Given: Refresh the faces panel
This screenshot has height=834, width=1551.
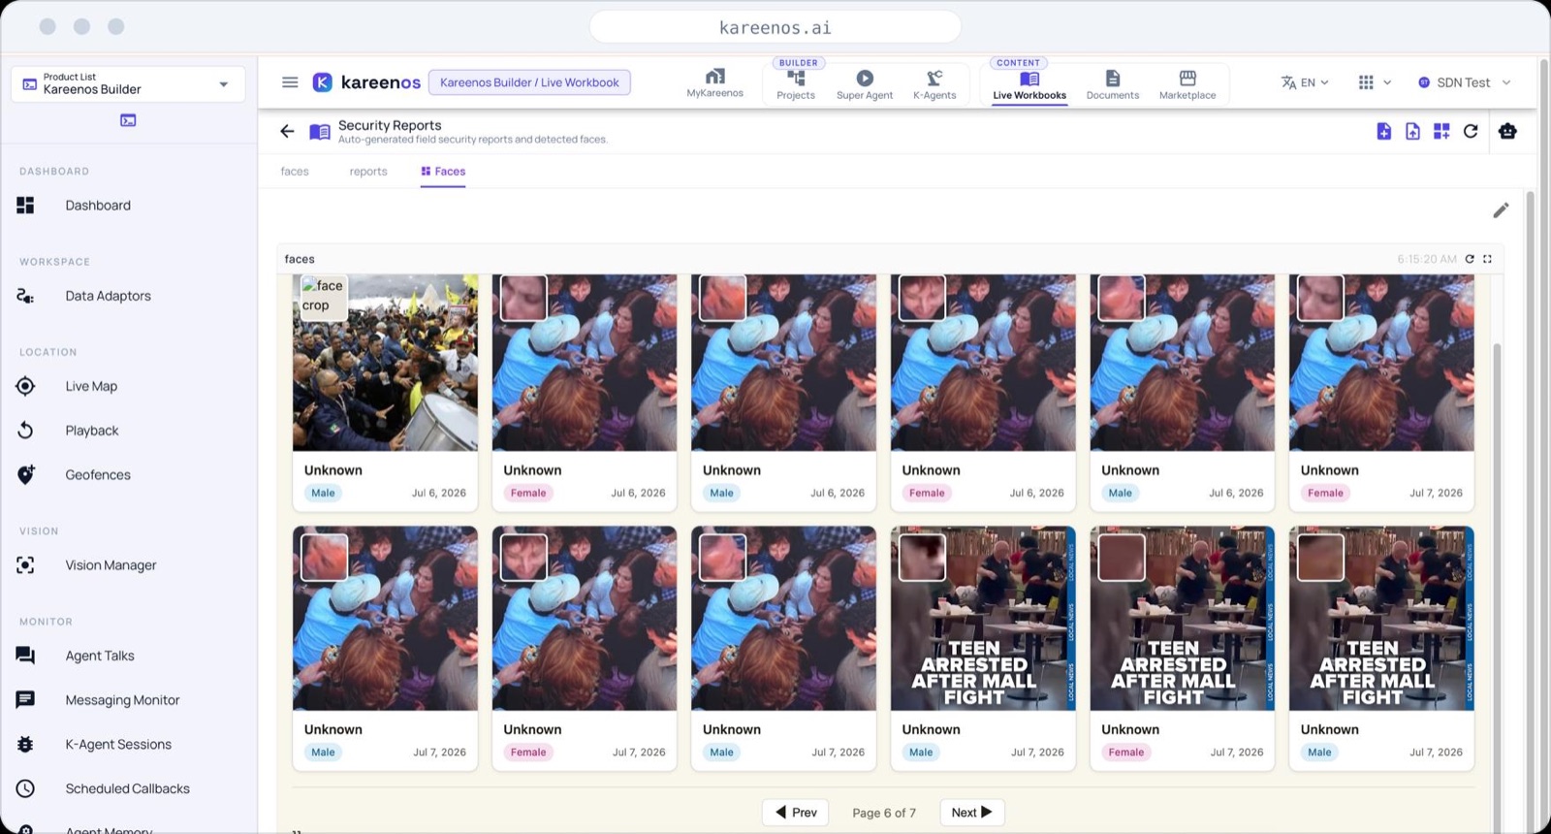Looking at the screenshot, I should tap(1470, 259).
